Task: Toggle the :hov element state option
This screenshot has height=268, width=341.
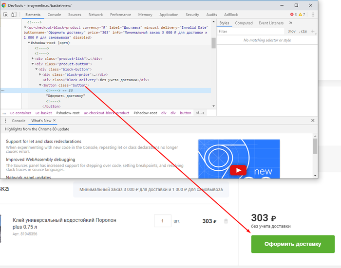Action: pyautogui.click(x=291, y=32)
